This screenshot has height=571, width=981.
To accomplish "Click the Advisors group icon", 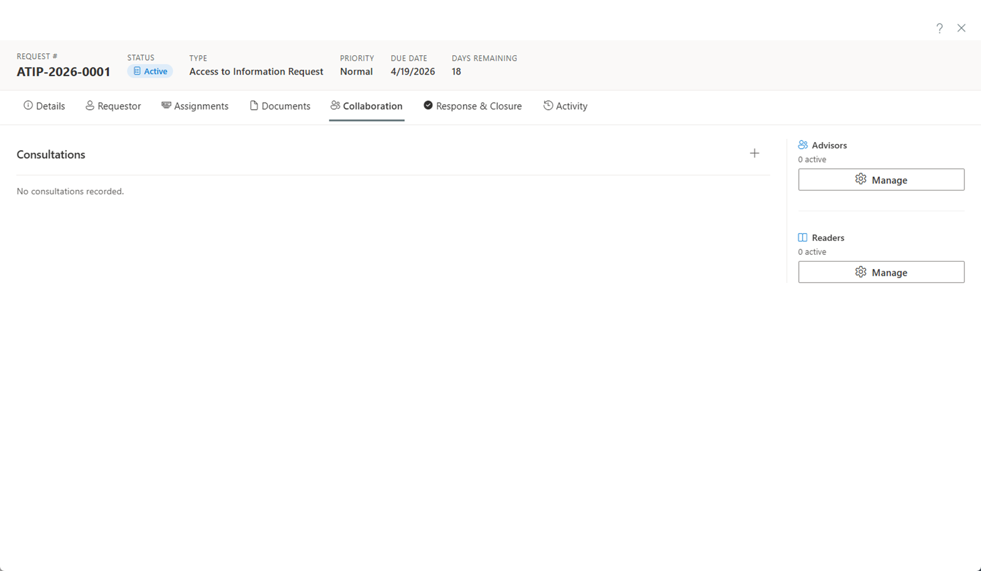I will point(803,145).
